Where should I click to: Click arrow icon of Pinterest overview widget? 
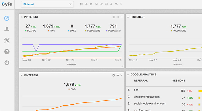[118, 17]
